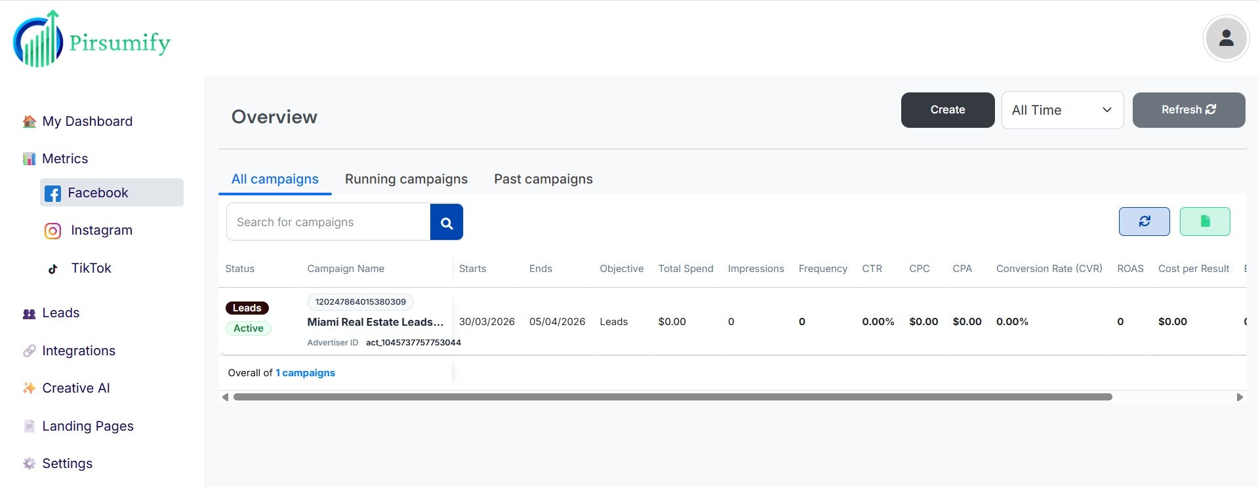The image size is (1258, 487).
Task: Click the Facebook logo icon in sidebar
Action: tap(52, 193)
